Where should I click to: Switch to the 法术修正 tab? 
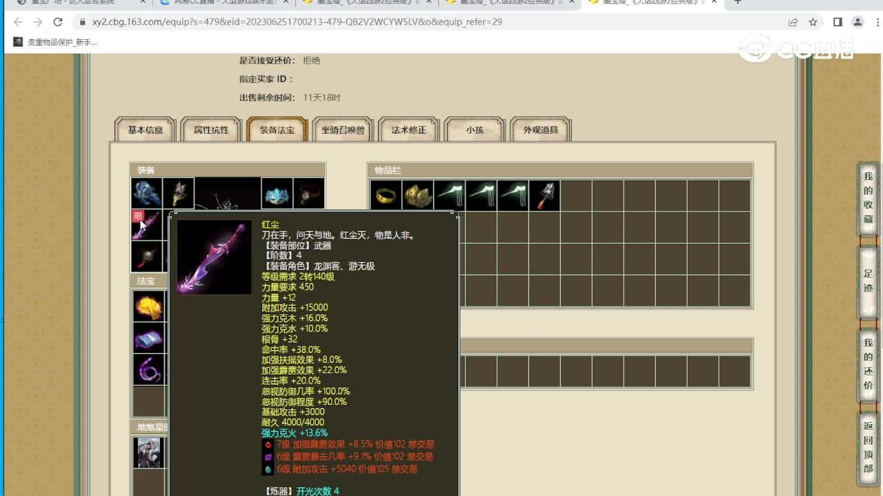click(409, 130)
